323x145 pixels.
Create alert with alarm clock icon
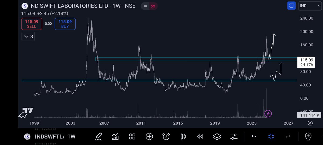(166, 136)
